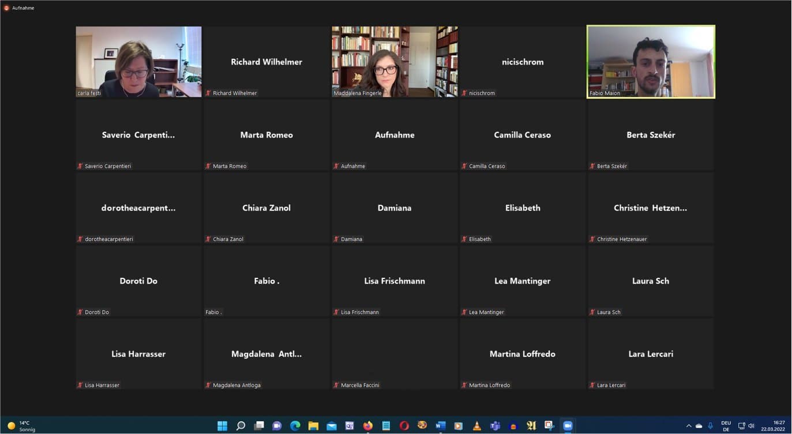Expand hidden system tray icons chevron

688,426
